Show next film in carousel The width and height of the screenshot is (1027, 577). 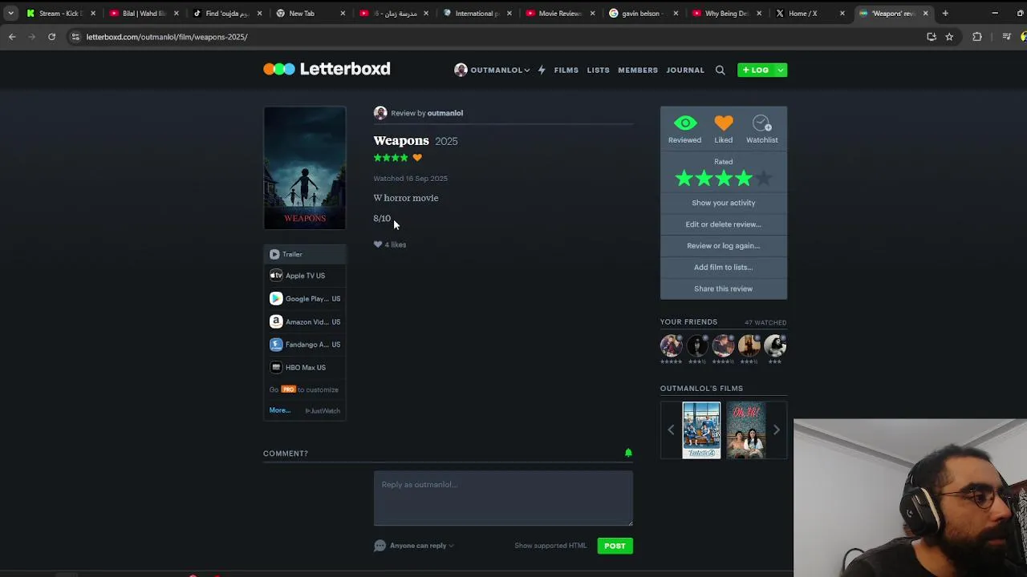point(776,430)
